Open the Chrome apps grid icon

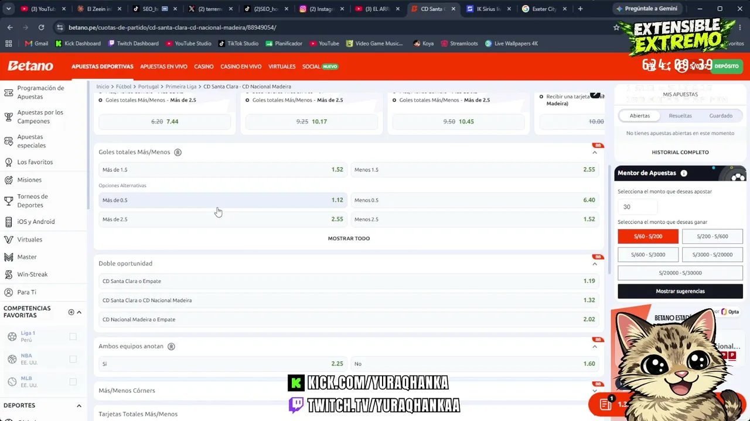tap(8, 43)
